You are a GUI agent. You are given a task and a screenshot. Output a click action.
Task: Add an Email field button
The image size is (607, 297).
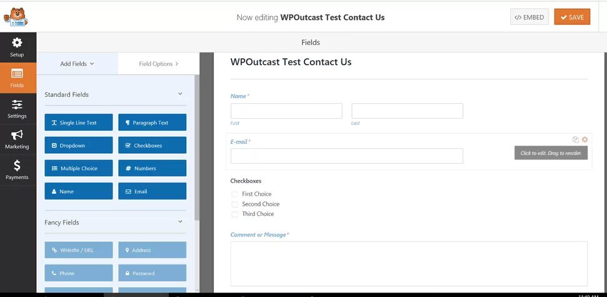point(152,191)
